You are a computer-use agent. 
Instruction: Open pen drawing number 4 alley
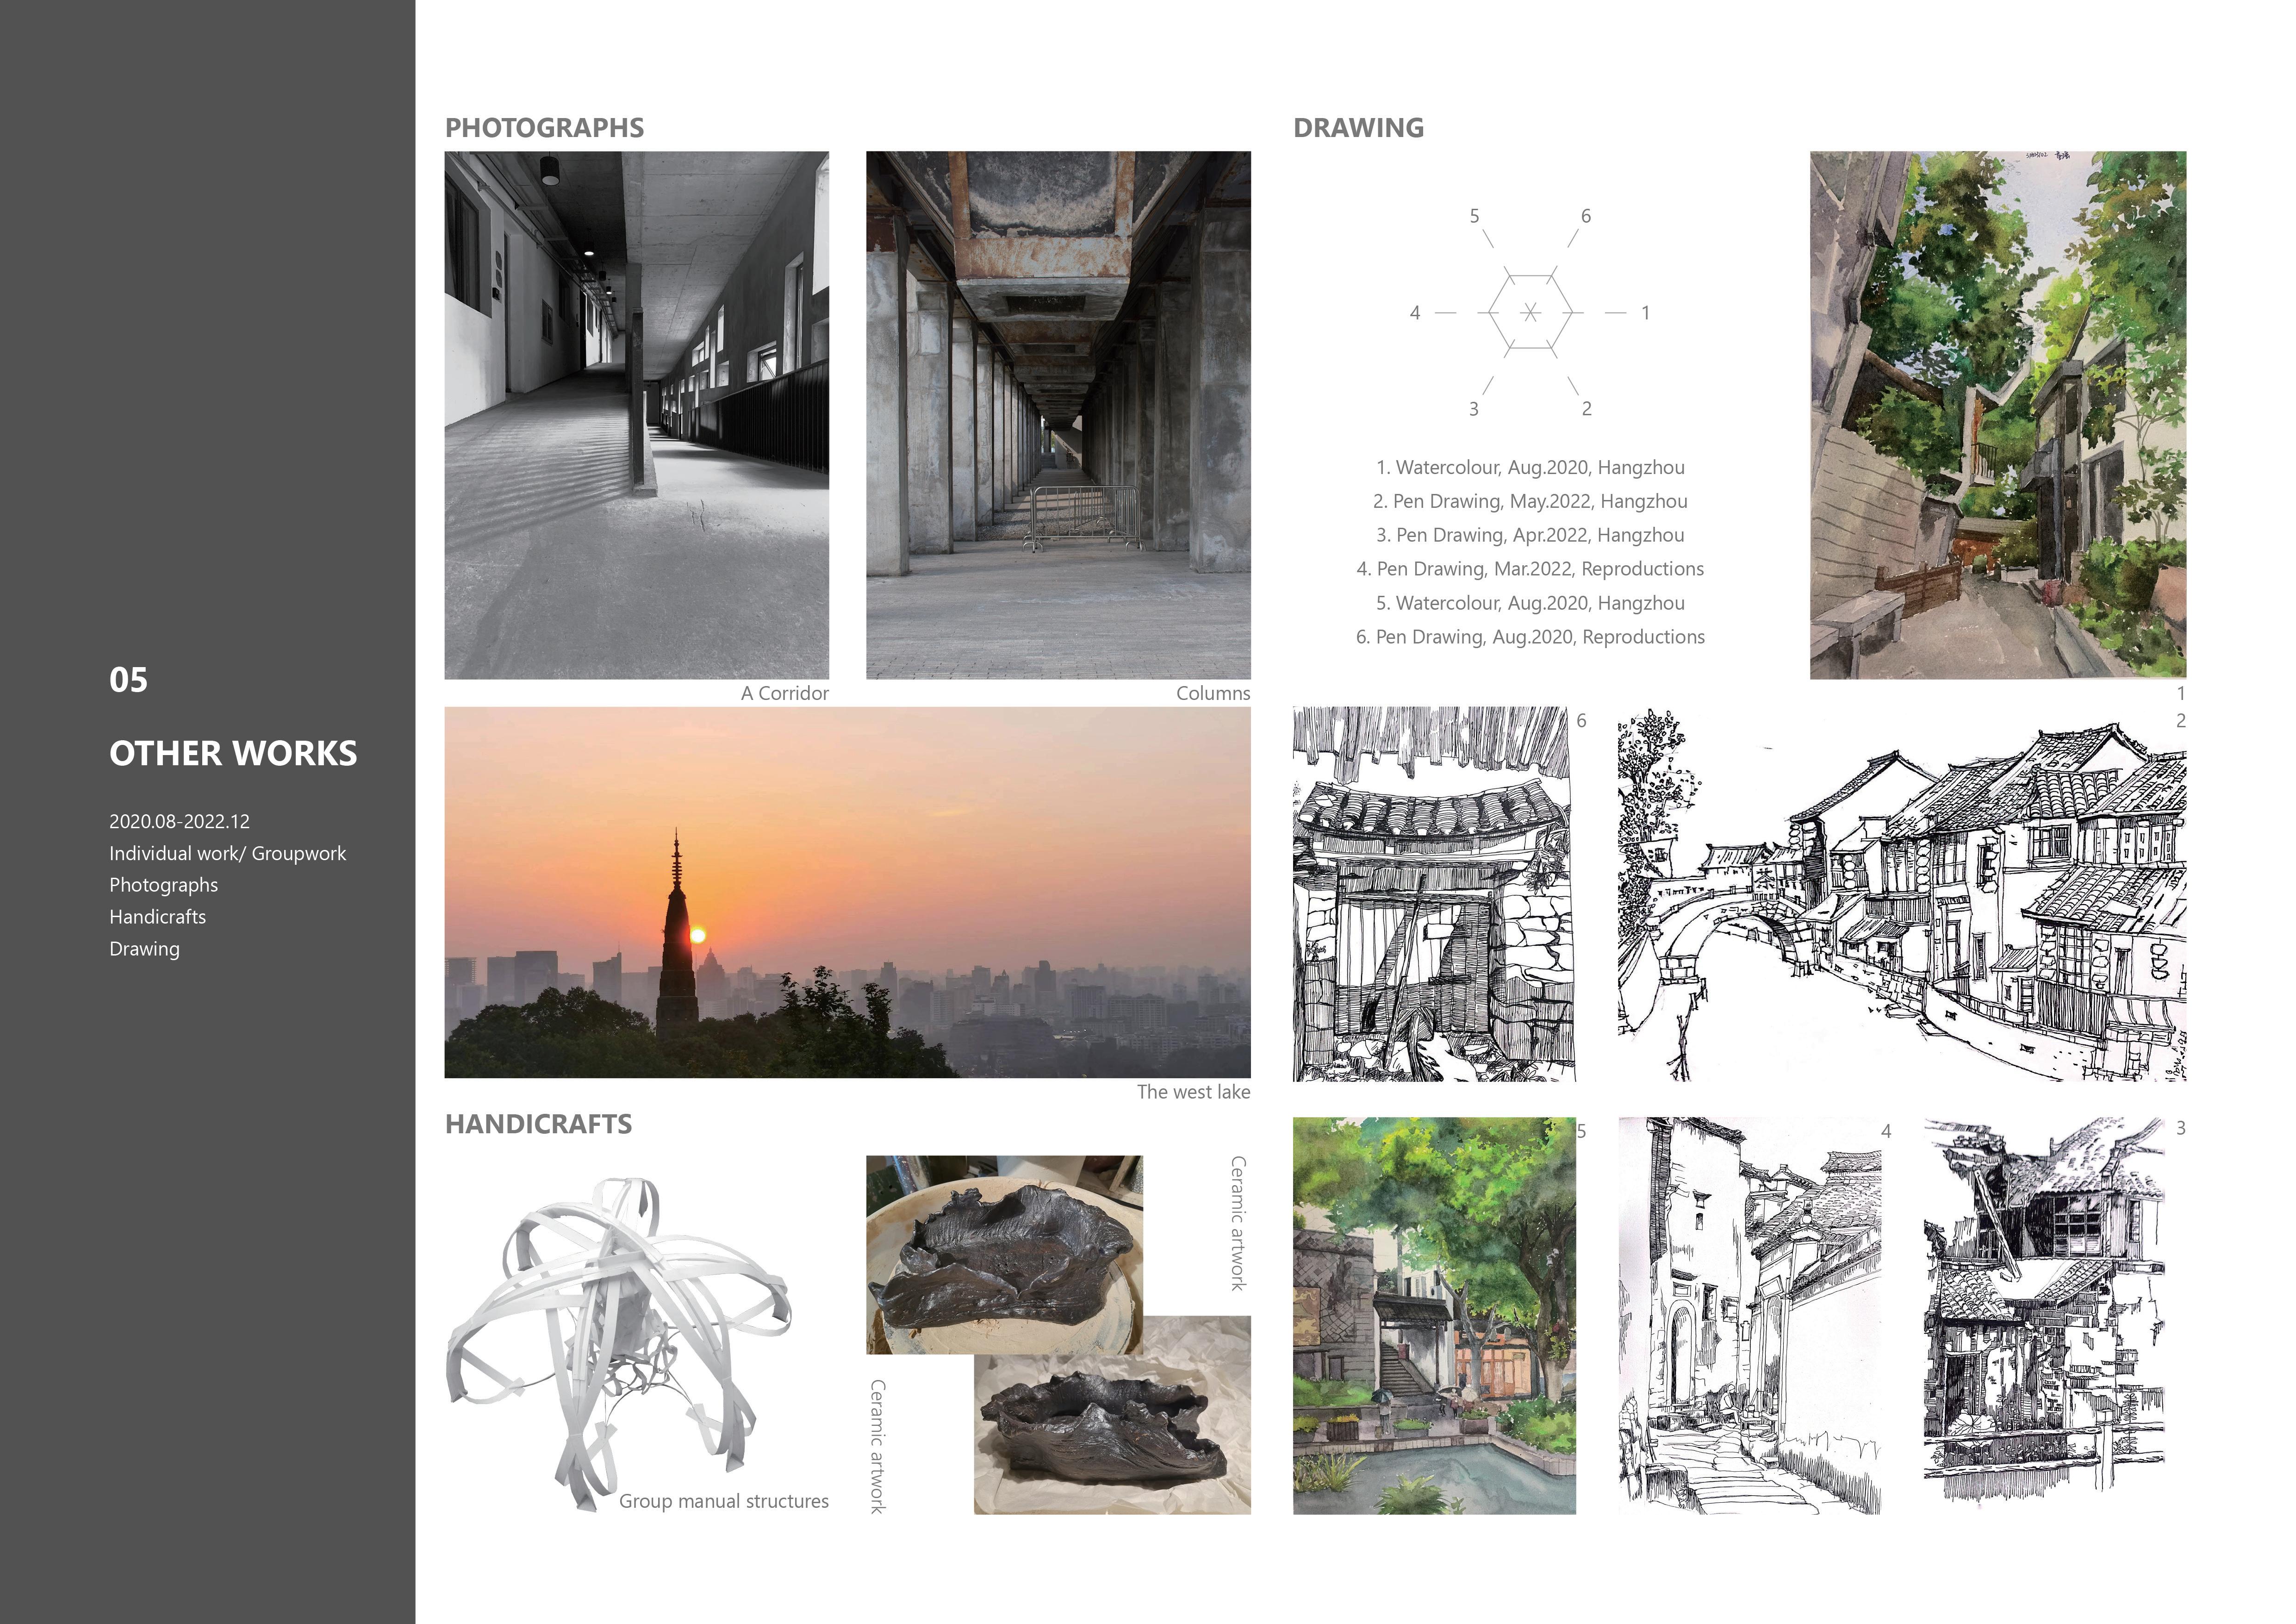[x=1749, y=1315]
